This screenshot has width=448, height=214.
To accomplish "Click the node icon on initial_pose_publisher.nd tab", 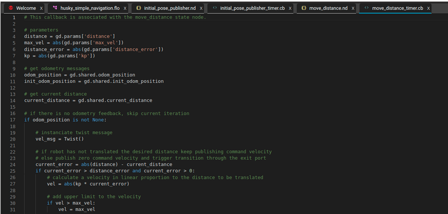I will coord(139,8).
